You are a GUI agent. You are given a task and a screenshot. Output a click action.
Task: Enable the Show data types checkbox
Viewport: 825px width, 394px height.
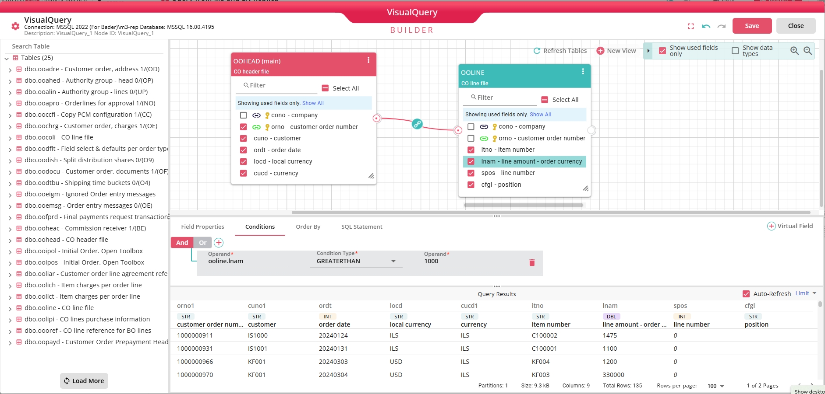pos(735,51)
